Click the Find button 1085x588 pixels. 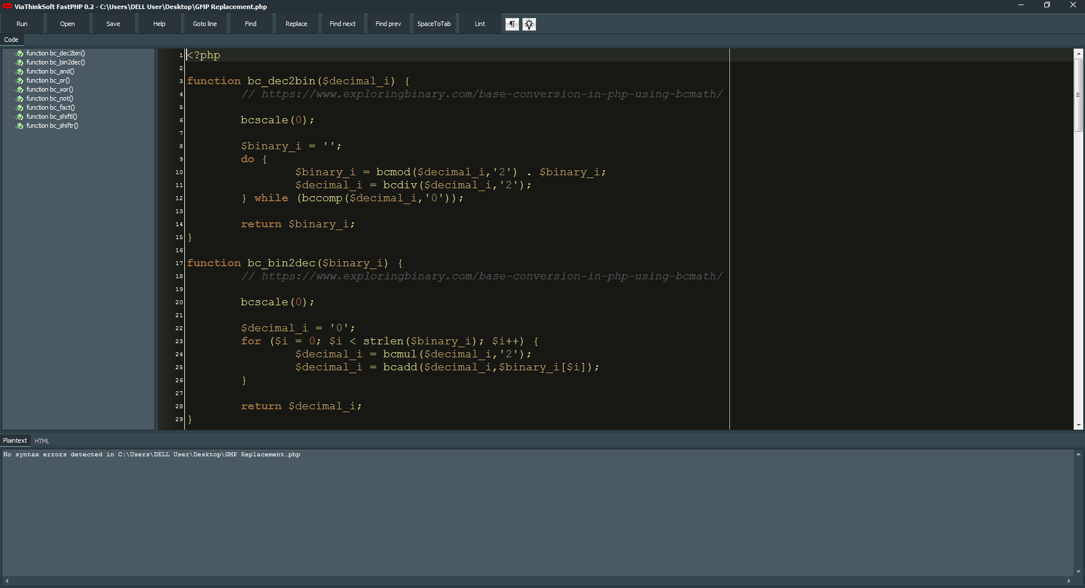pos(250,24)
